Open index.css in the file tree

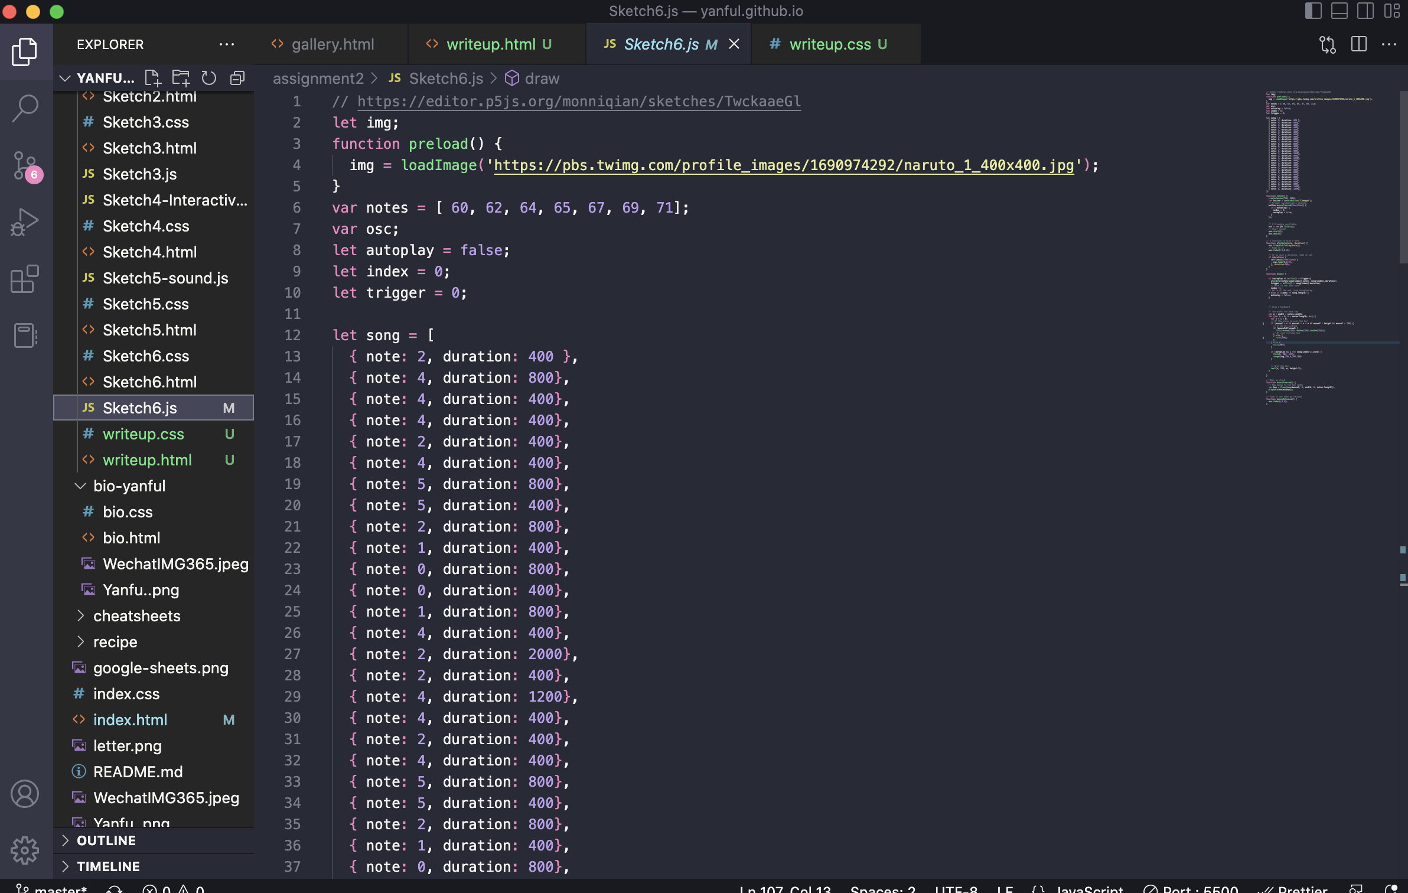pyautogui.click(x=154, y=694)
